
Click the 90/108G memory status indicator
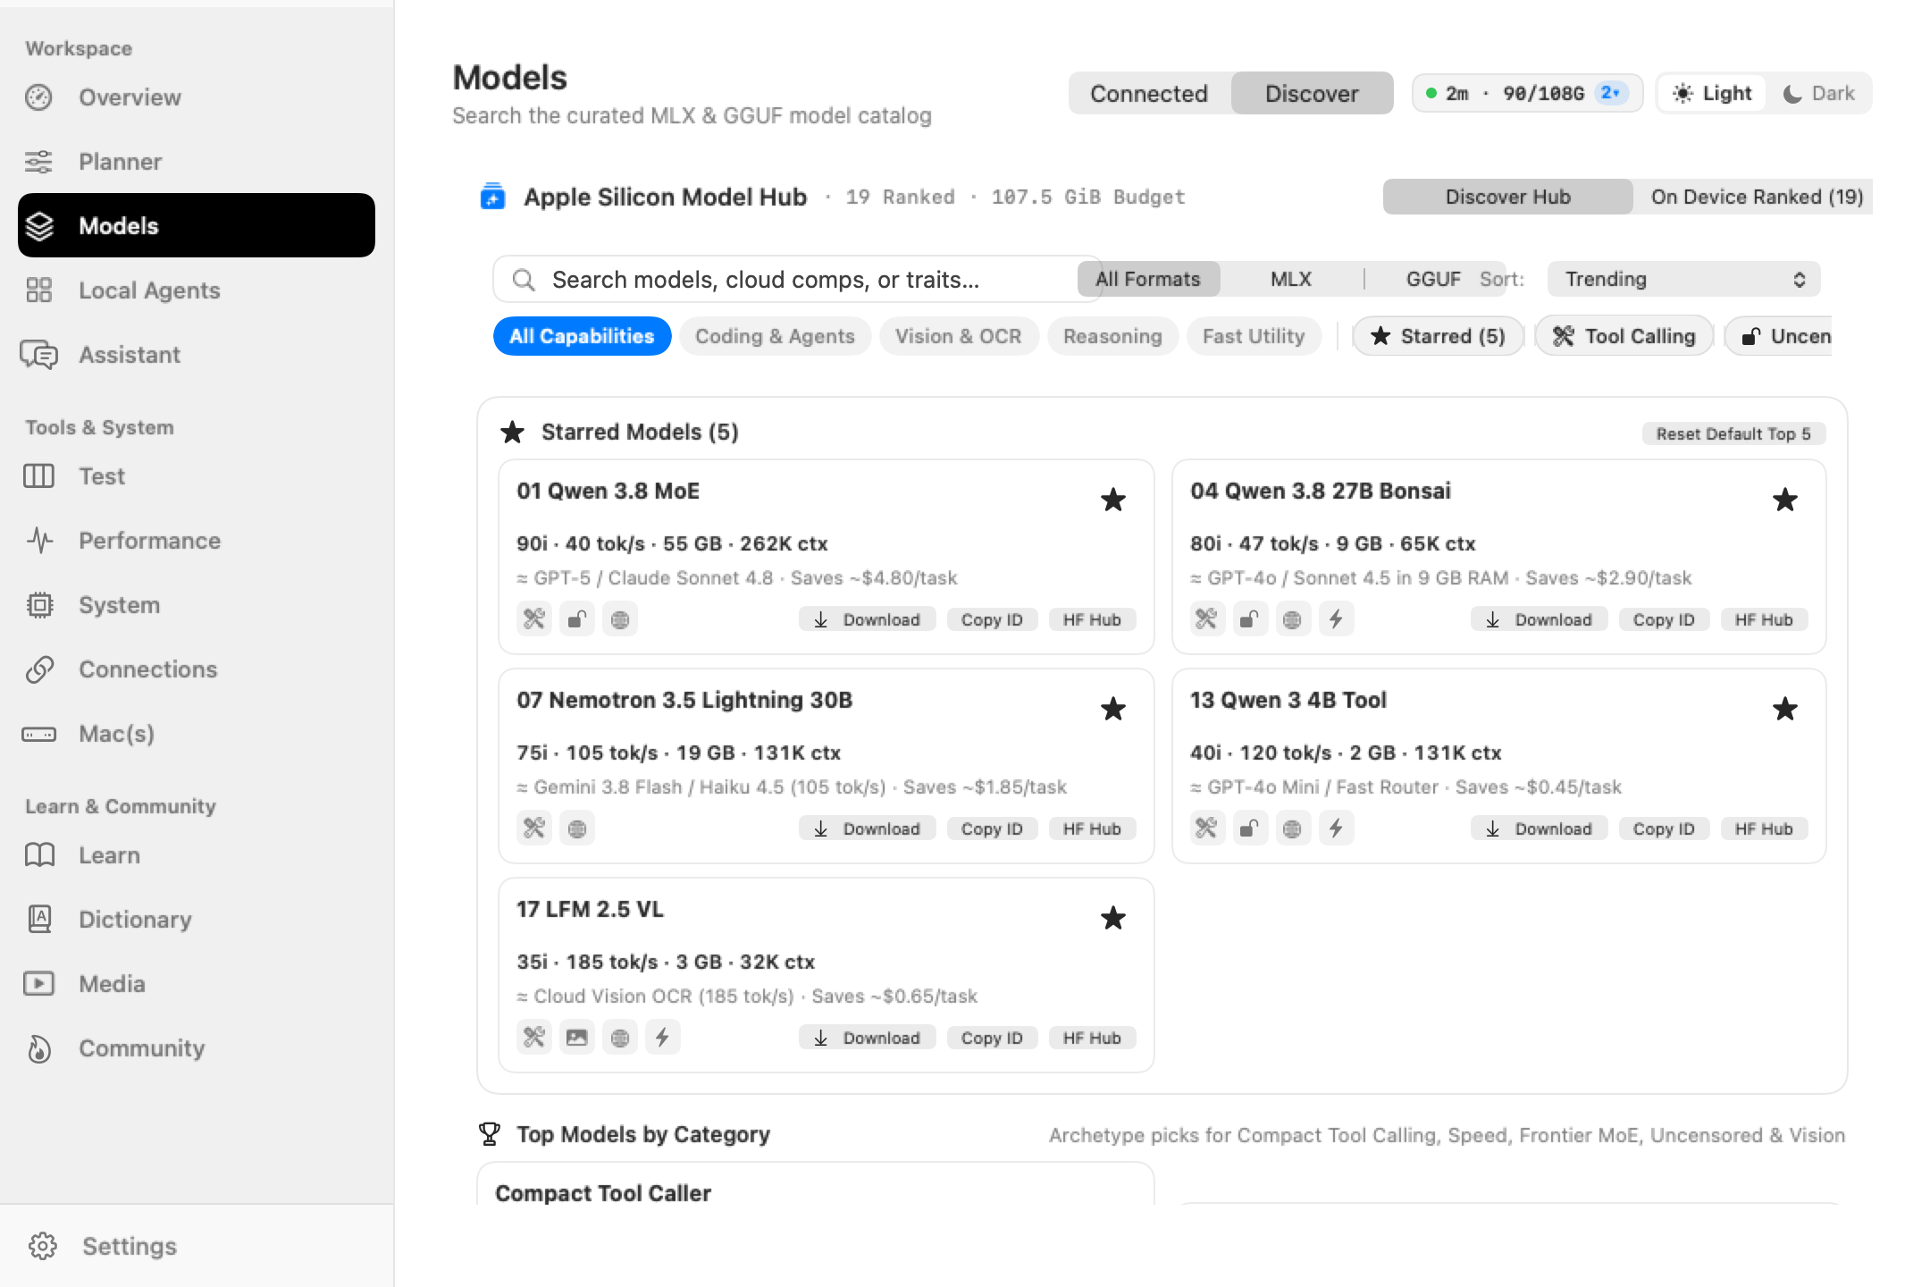(1527, 93)
